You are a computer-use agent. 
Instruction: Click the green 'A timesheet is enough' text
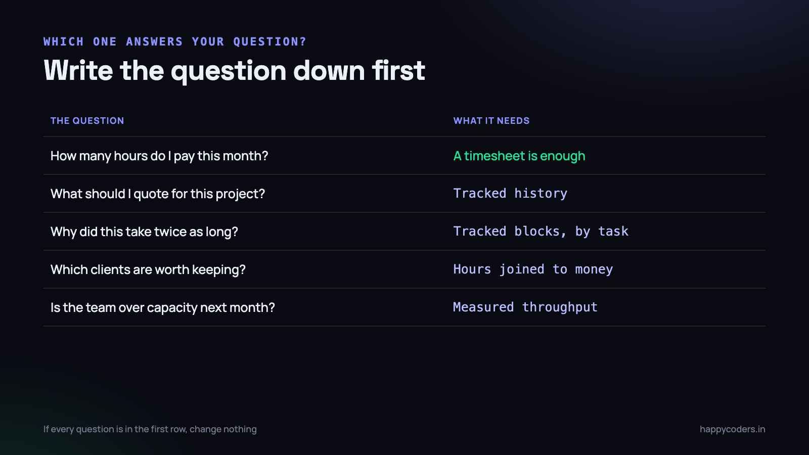click(x=519, y=156)
